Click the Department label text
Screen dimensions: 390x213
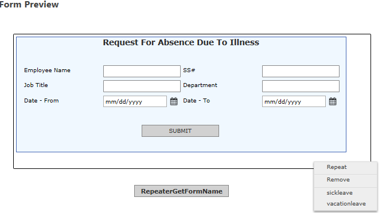[x=200, y=85]
